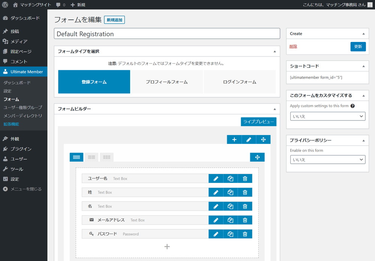375x261 pixels.
Task: Delete the 姓 field
Action: pos(245,192)
